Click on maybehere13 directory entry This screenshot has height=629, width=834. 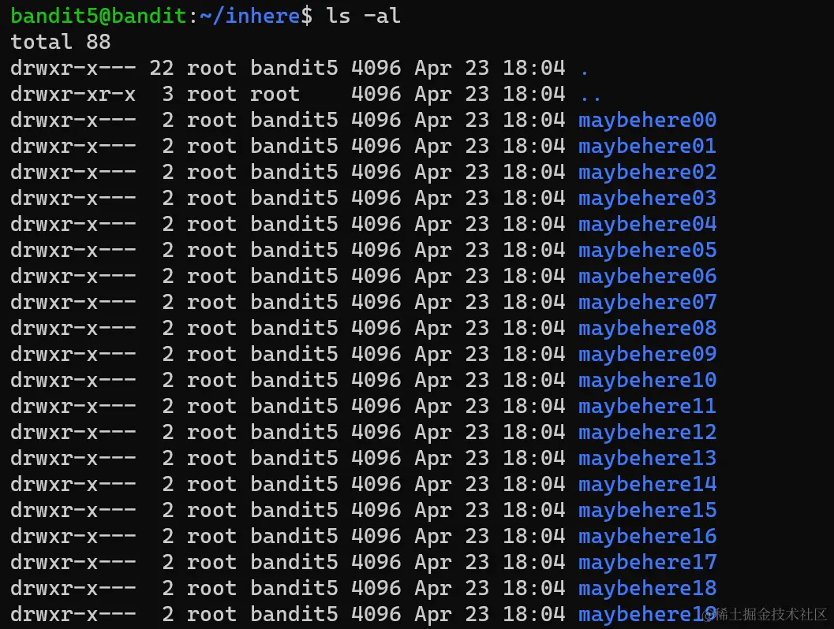pyautogui.click(x=647, y=458)
